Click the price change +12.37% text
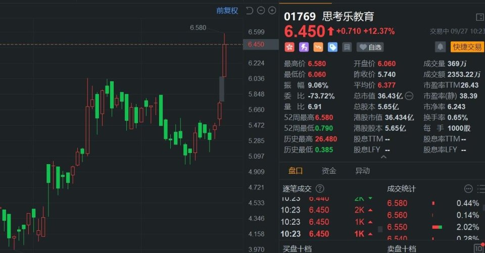 pos(379,31)
